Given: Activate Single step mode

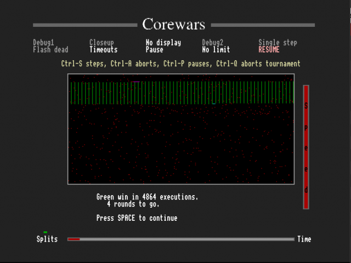Looking at the screenshot, I should click(278, 43).
